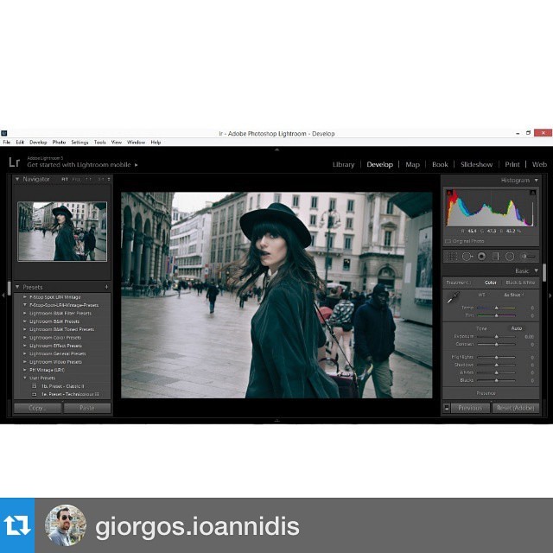553x553 pixels.
Task: Pick the White Balance Selector eyedropper
Action: pos(452,298)
